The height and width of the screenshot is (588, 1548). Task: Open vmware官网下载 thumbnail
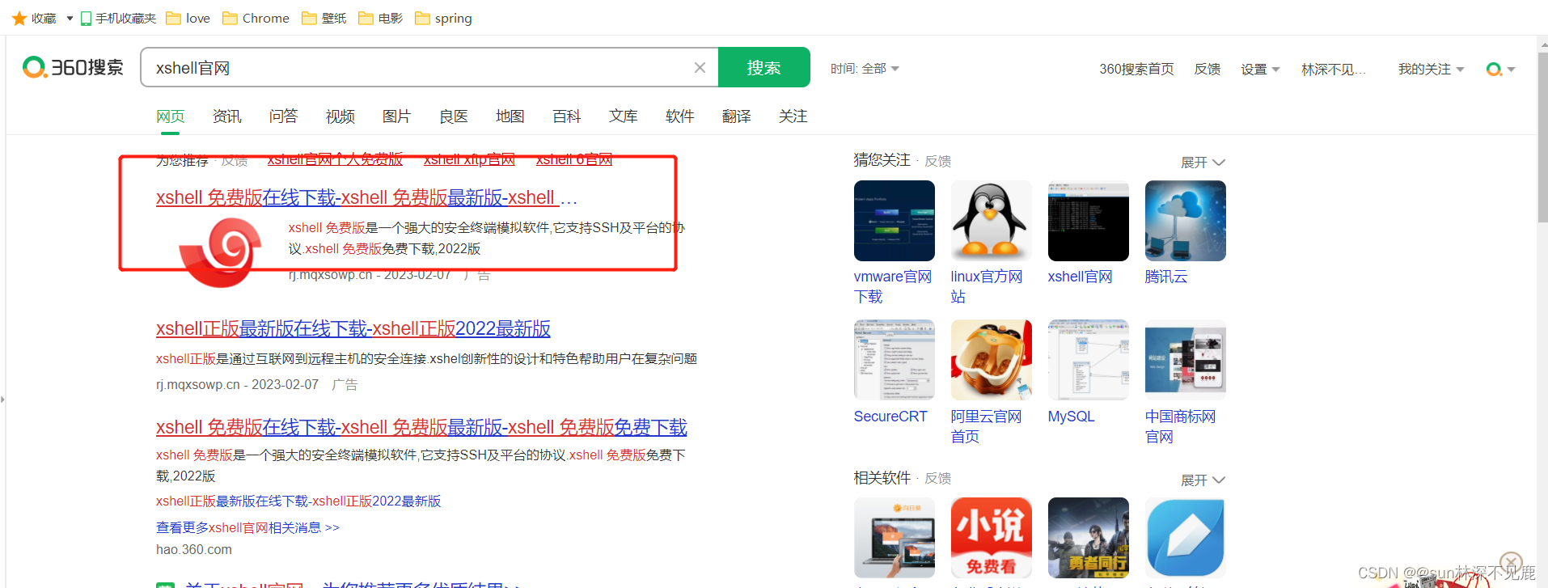coord(895,221)
